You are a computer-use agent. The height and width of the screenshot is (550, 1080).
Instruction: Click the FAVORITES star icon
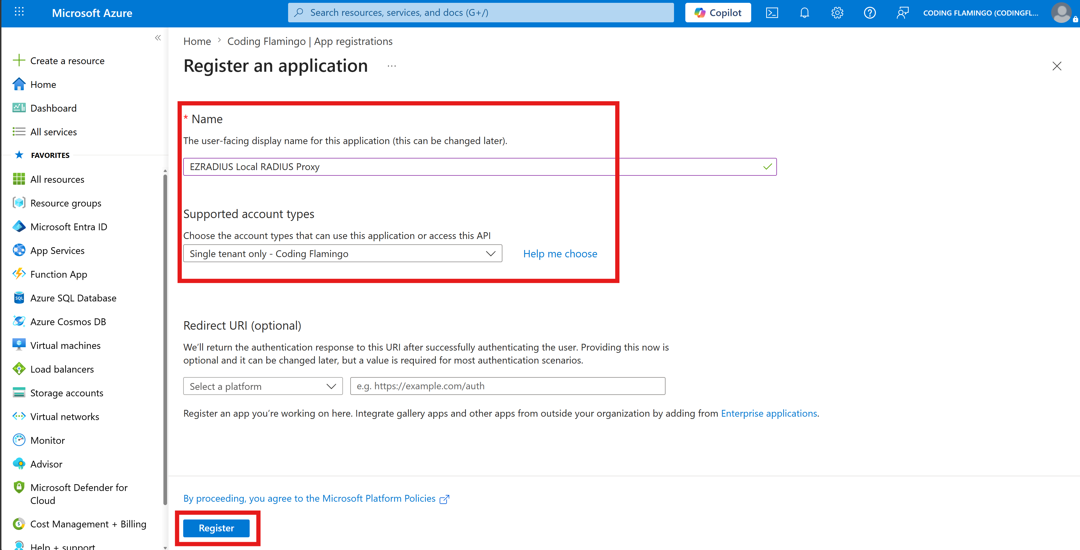coord(19,155)
